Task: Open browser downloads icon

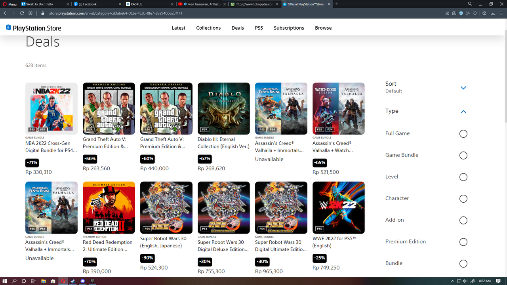Action: click(493, 13)
